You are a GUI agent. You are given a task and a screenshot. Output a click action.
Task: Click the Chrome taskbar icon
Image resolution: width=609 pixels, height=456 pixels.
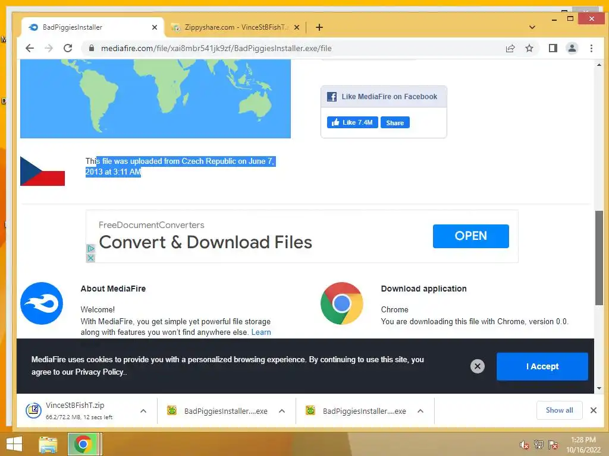83,444
